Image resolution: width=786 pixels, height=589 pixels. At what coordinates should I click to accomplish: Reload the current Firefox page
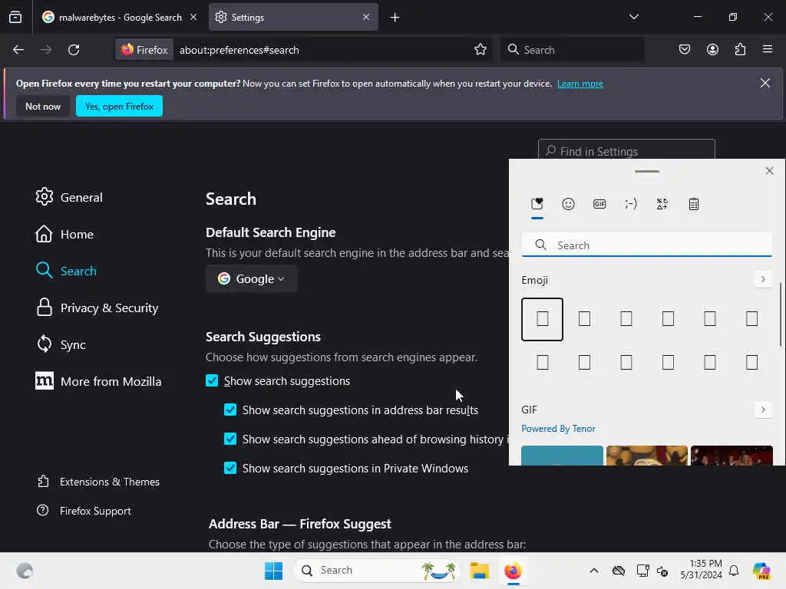tap(74, 50)
